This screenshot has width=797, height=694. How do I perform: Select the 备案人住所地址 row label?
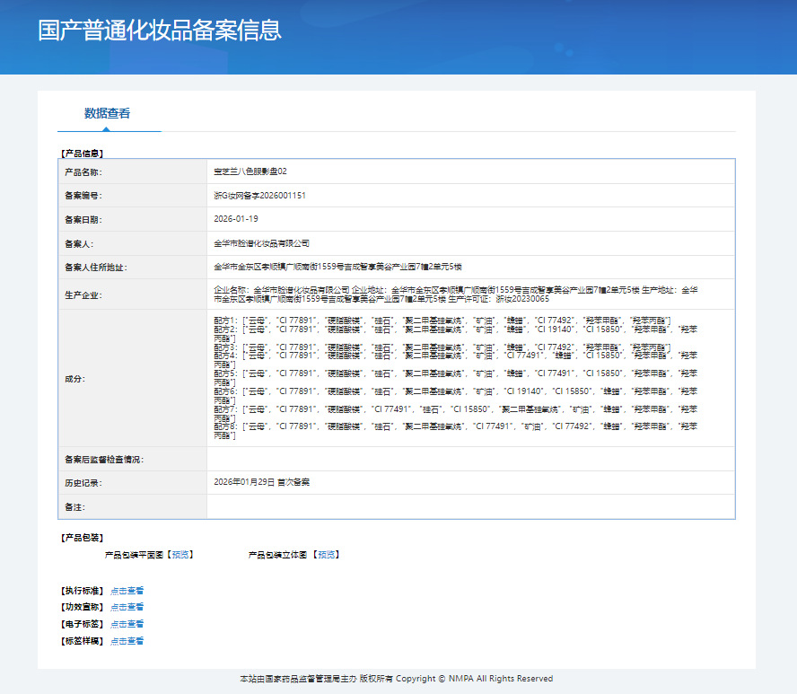95,268
